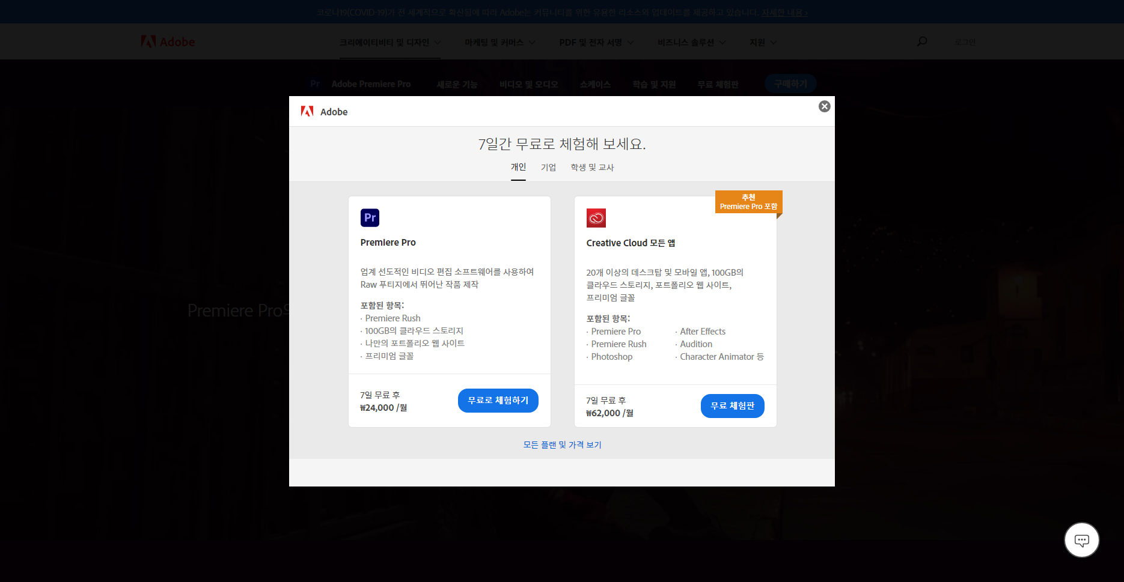The height and width of the screenshot is (582, 1124).
Task: Click the 7일간 무료로 체험해 보세요 heading
Action: [x=562, y=144]
